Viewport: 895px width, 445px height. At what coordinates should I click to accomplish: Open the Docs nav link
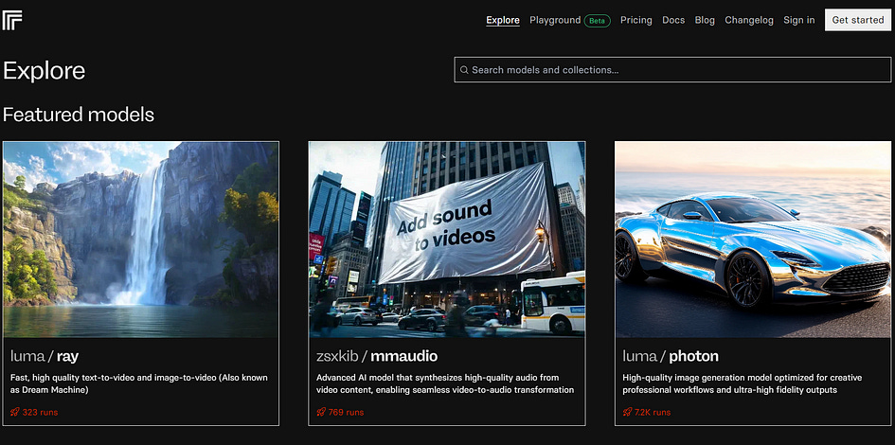coord(673,20)
